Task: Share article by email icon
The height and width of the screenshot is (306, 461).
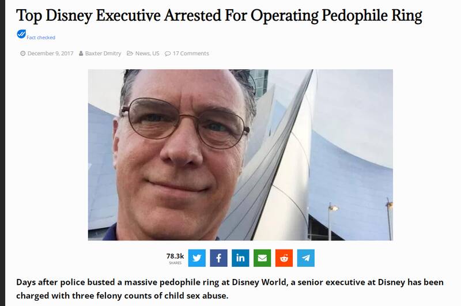Action: pyautogui.click(x=262, y=258)
